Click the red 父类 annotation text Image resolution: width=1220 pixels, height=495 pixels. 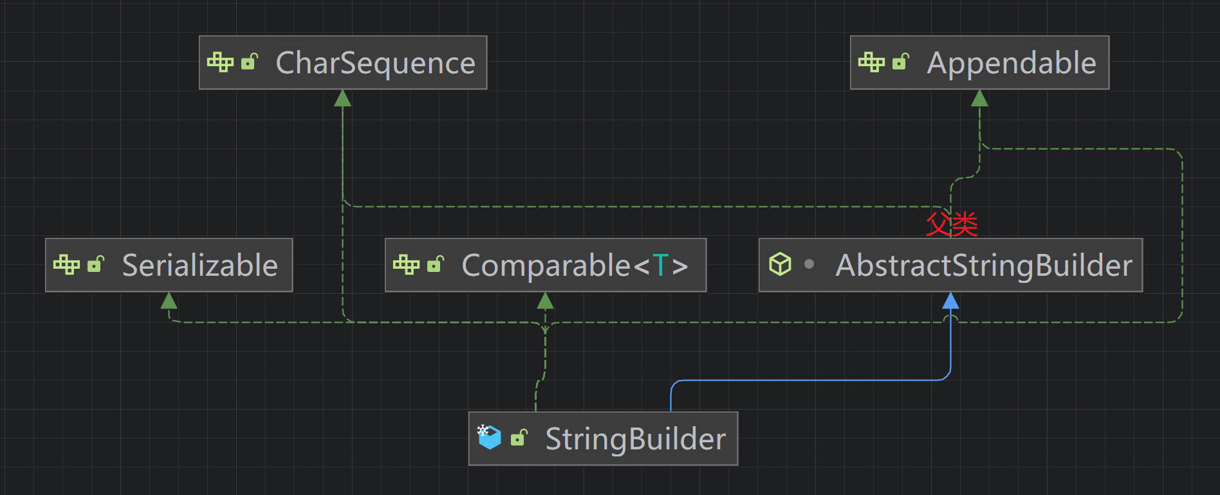951,224
